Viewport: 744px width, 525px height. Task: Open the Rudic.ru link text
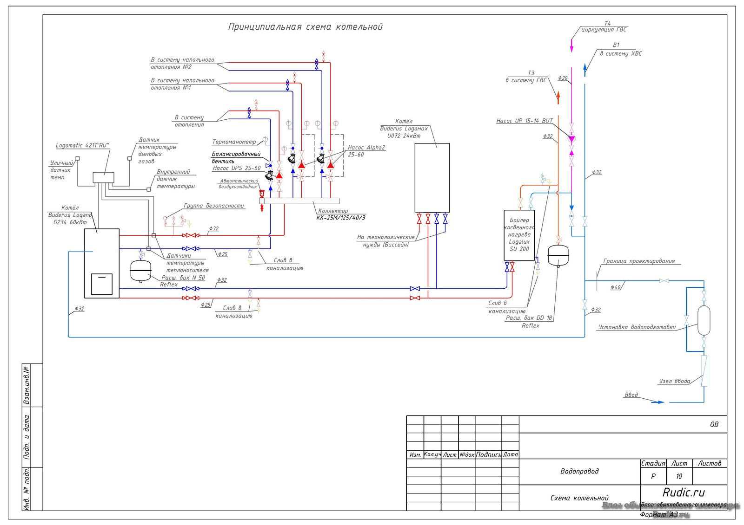click(684, 492)
